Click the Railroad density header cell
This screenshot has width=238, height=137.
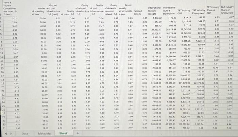[138, 13]
